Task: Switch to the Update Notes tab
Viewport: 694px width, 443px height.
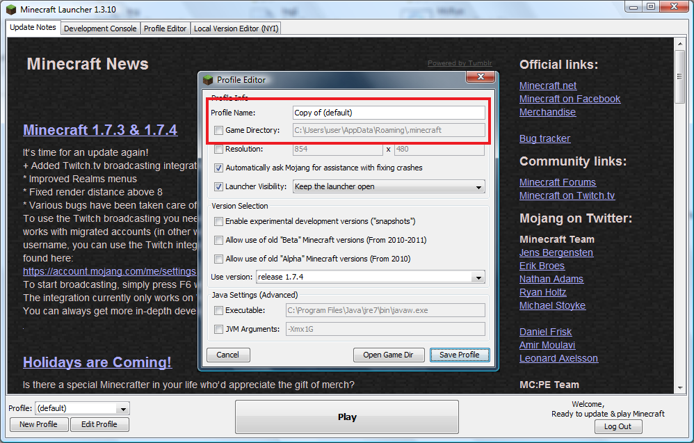Action: 33,27
